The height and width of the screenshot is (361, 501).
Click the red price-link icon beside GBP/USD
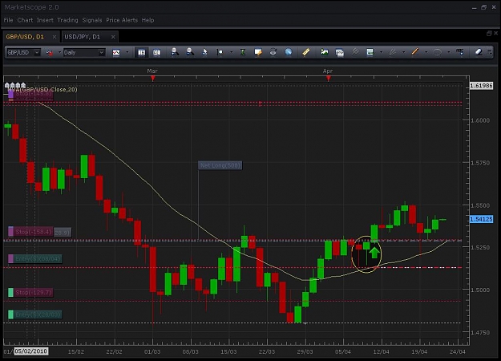coord(49,52)
